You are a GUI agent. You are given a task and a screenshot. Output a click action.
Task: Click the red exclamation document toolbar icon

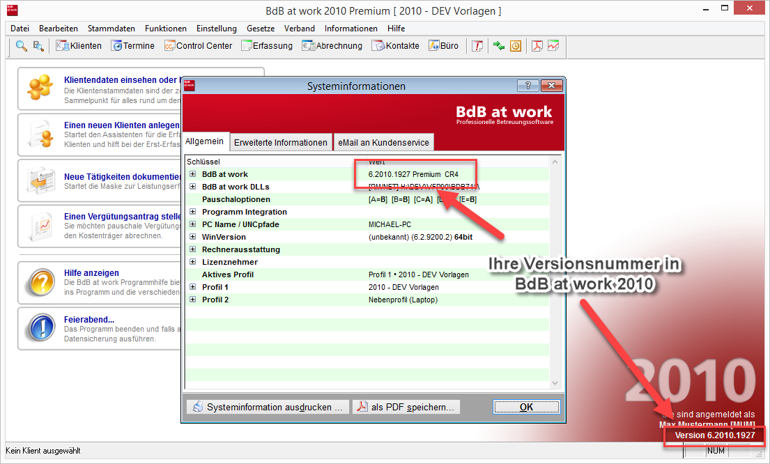point(477,46)
